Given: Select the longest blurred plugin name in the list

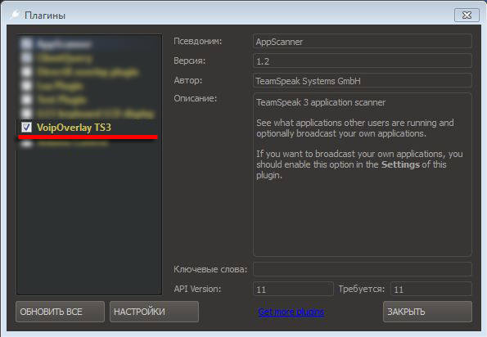Looking at the screenshot, I should coord(96,114).
